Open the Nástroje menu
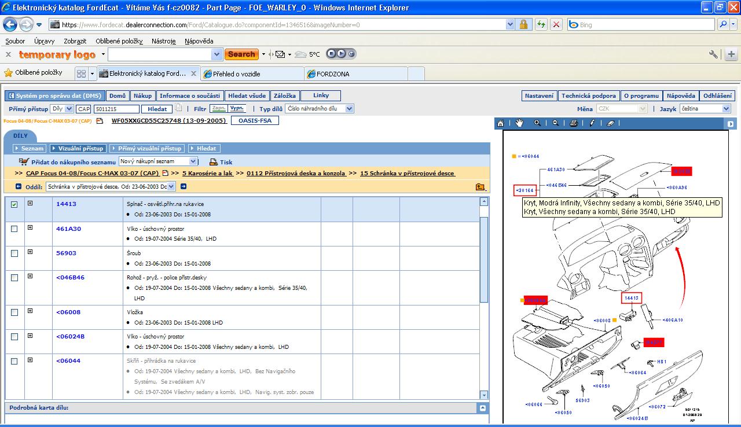Viewport: 741px width, 427px height. click(163, 41)
